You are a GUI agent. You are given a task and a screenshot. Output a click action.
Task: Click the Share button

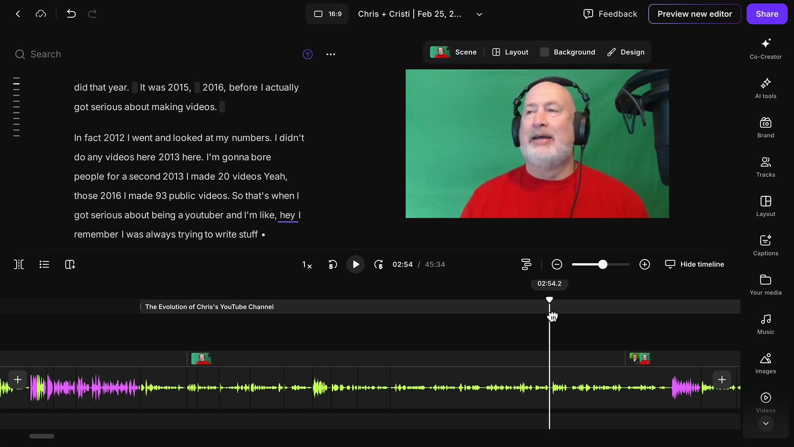pos(767,14)
